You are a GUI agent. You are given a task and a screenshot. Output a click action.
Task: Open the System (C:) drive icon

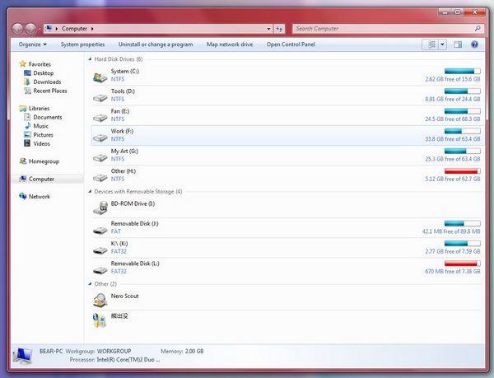coord(100,76)
